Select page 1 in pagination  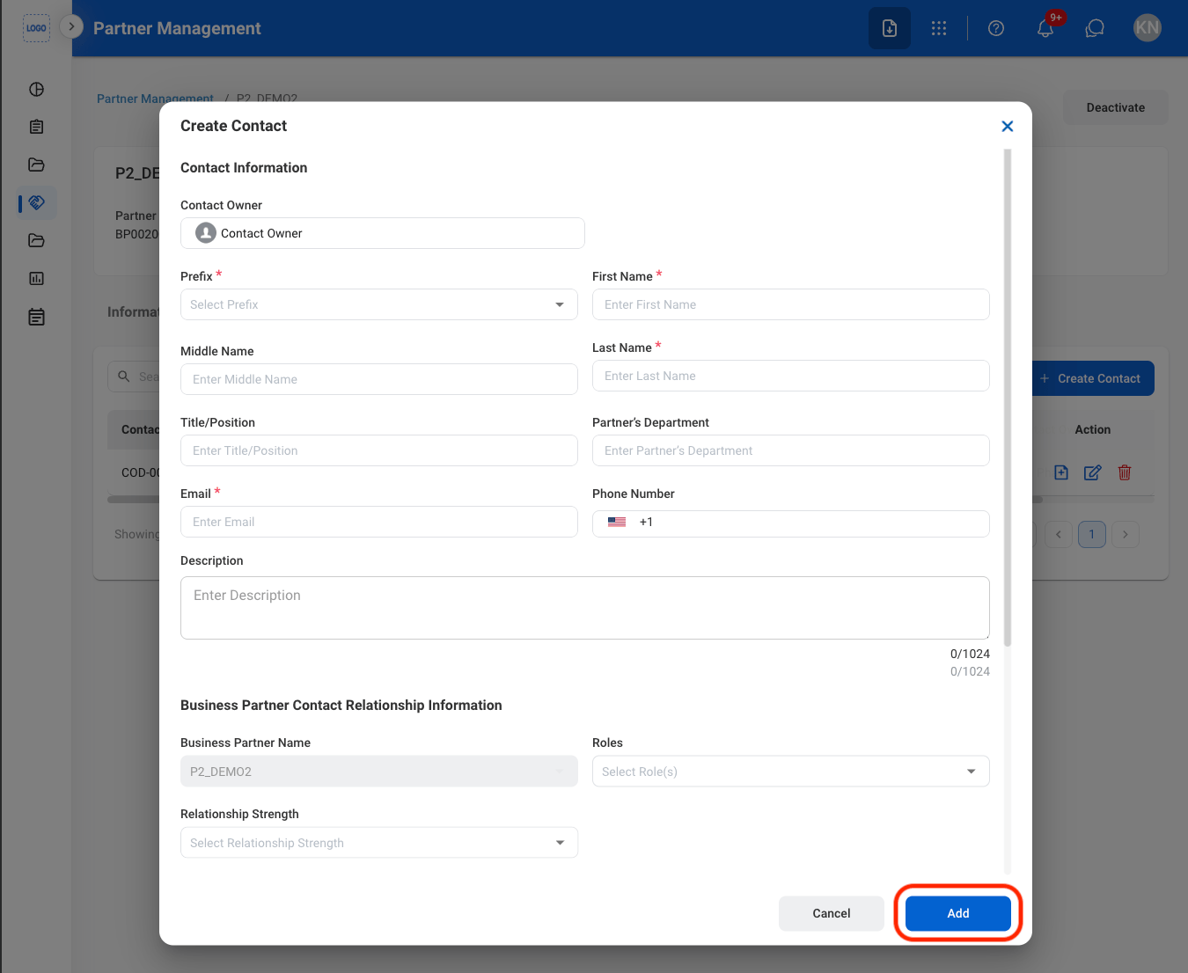pos(1092,534)
